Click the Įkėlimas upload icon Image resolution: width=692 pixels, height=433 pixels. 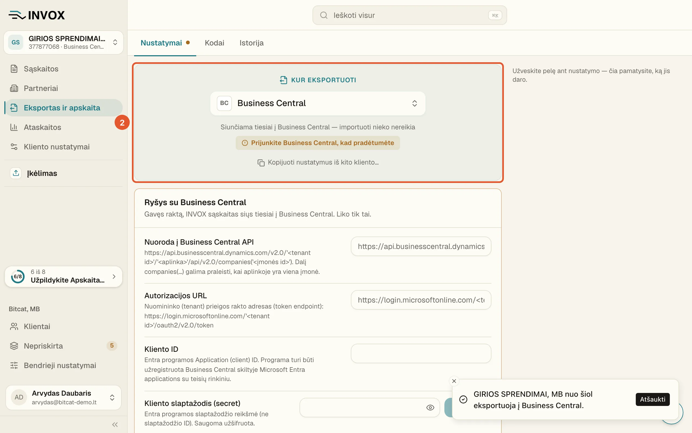[16, 173]
